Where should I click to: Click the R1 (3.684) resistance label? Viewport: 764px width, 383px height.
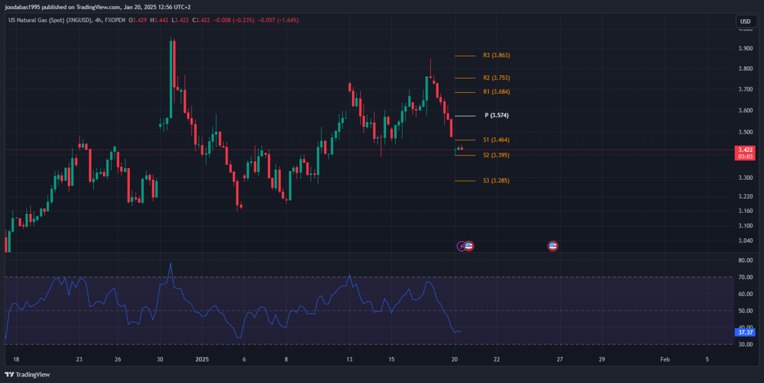[496, 92]
